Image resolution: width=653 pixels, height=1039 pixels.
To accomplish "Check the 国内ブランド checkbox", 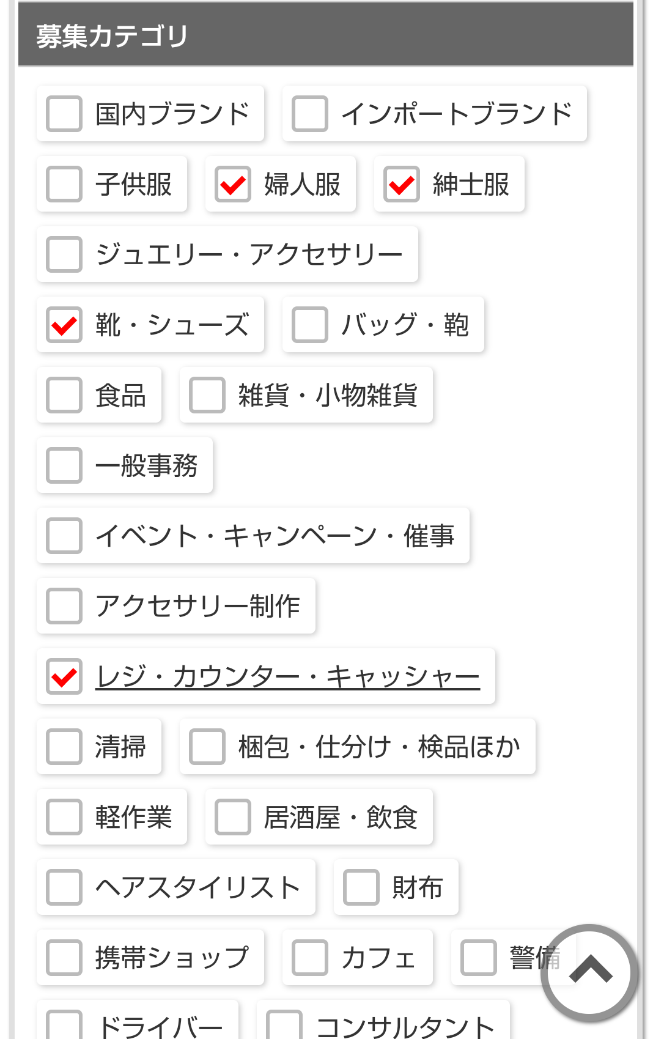I will pos(64,114).
